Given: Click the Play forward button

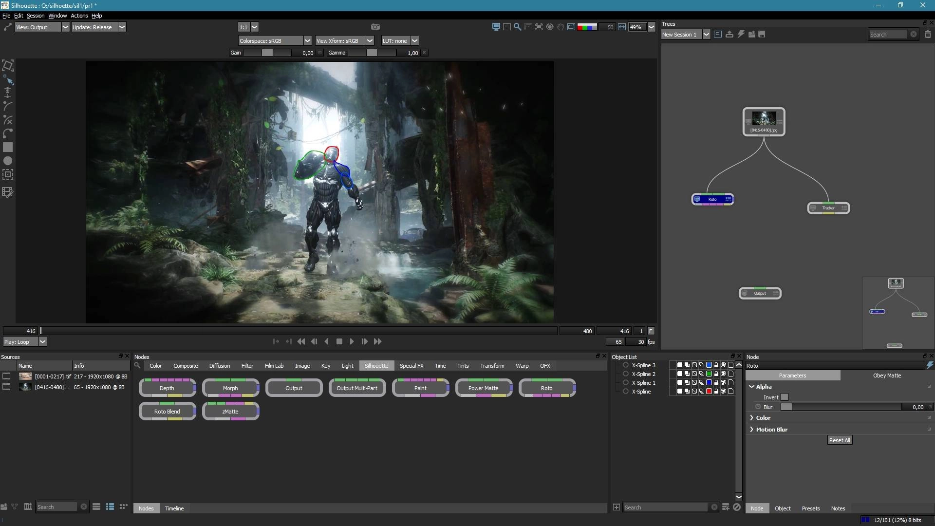Looking at the screenshot, I should [352, 342].
